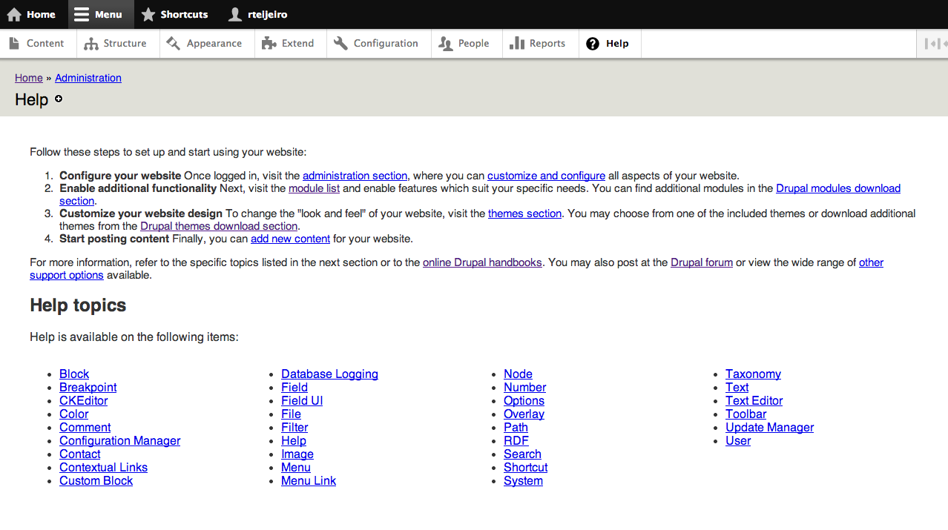
Task: Add Help page to shortcuts via plus icon
Action: click(59, 99)
